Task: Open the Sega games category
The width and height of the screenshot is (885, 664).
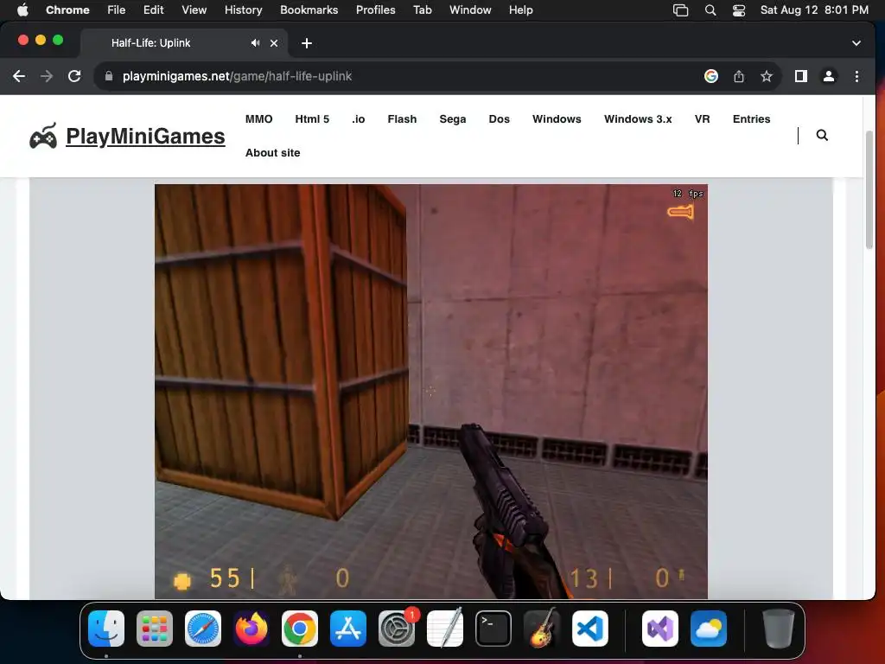Action: [453, 119]
